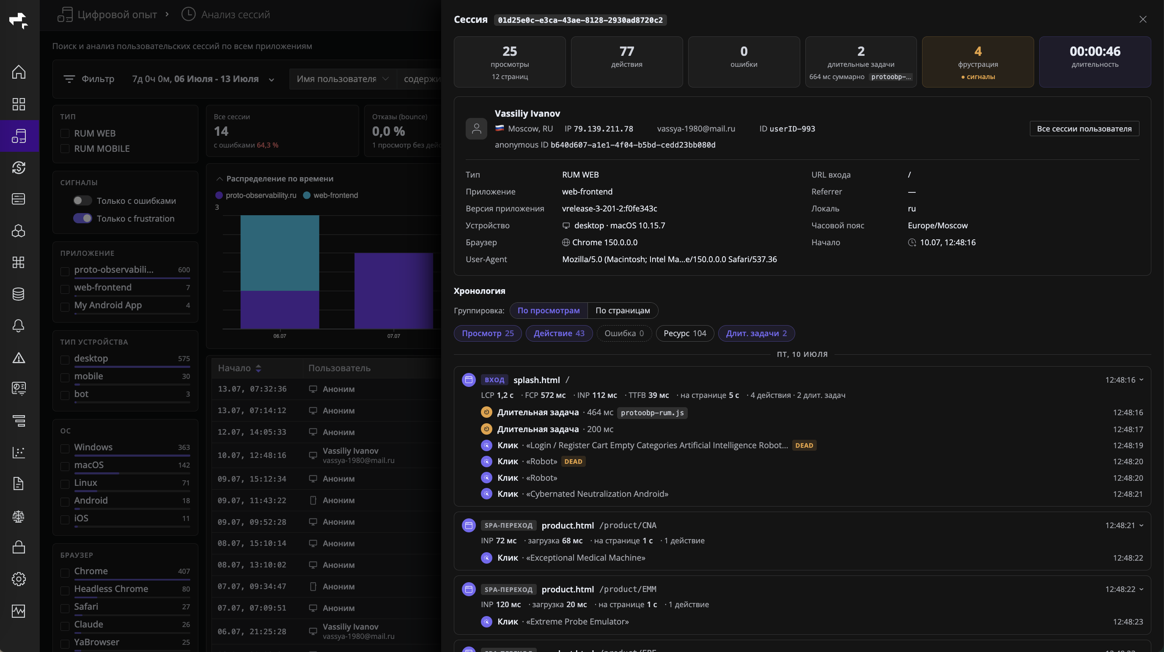
Task: Open the dashboards grid icon in the sidebar
Action: tap(19, 104)
